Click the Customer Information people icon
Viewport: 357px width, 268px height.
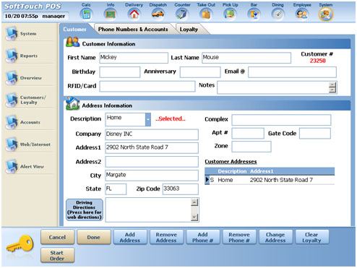click(x=72, y=42)
